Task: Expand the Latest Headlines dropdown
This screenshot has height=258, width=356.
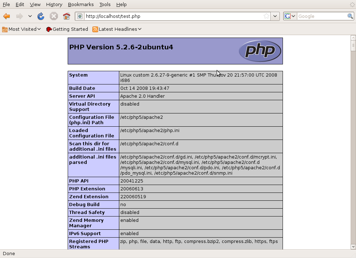Action: point(140,29)
